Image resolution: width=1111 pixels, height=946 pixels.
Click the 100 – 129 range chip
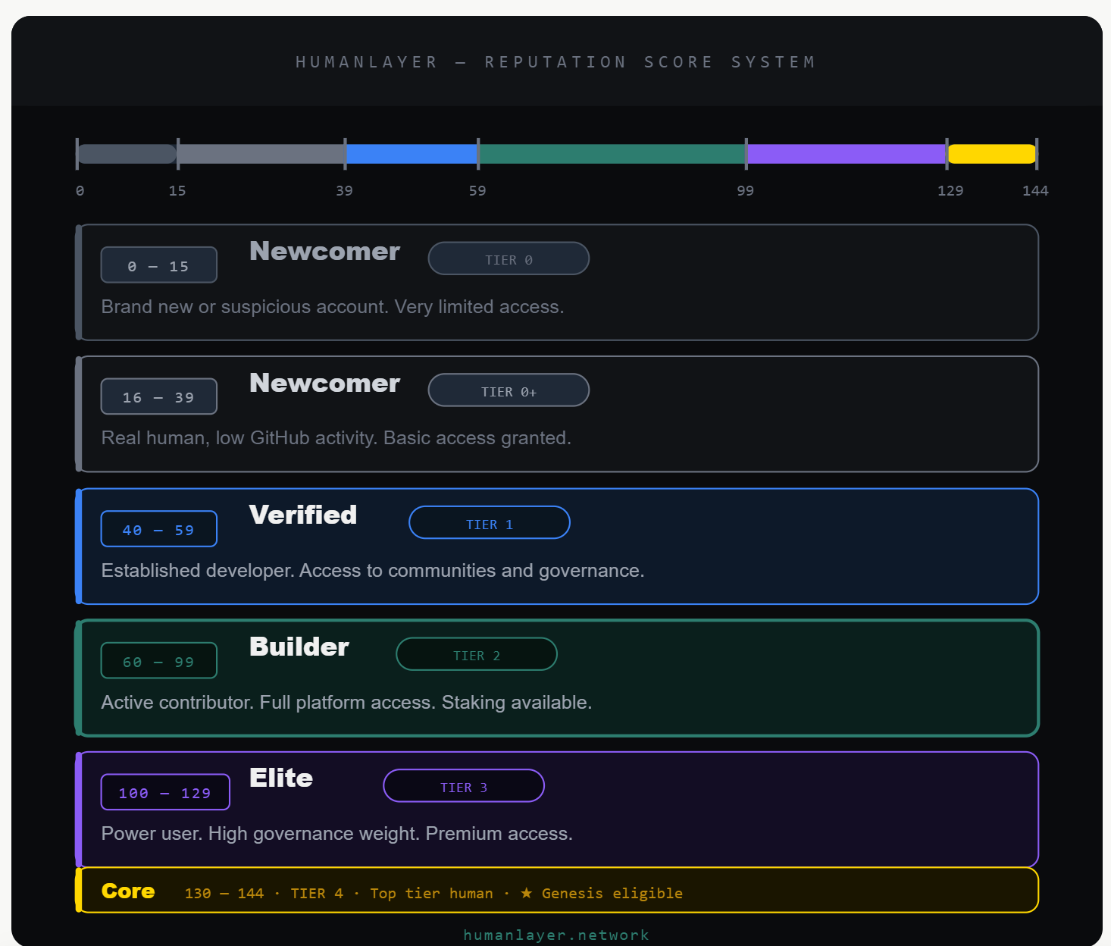point(165,792)
